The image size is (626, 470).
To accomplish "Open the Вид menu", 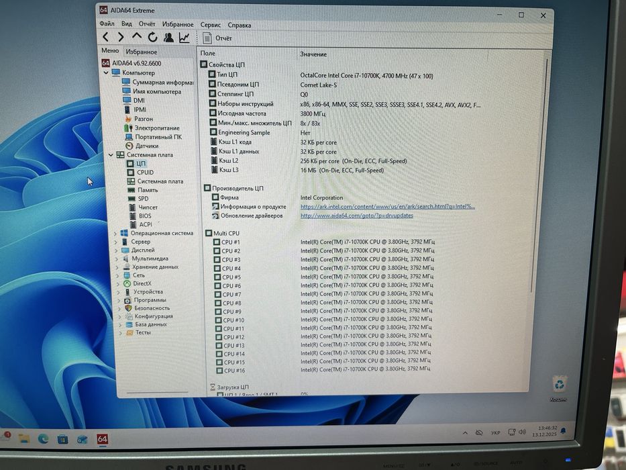I will coord(127,24).
